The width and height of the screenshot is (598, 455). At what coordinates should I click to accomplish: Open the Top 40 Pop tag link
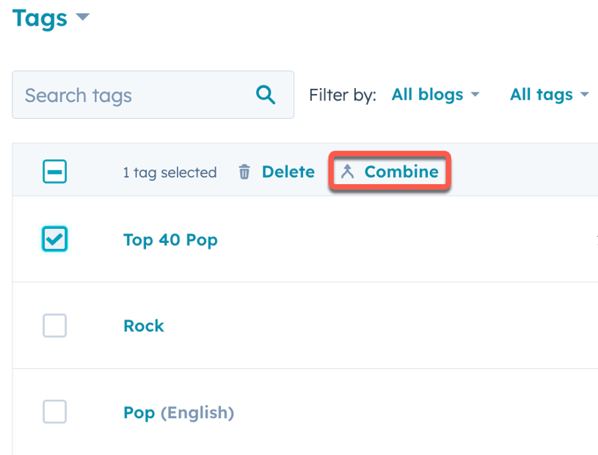click(x=170, y=239)
